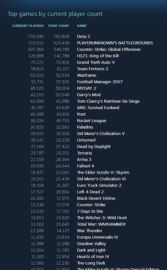The height and width of the screenshot is (270, 167).
Task: Select Football Manager 2017 entry
Action: (100, 82)
